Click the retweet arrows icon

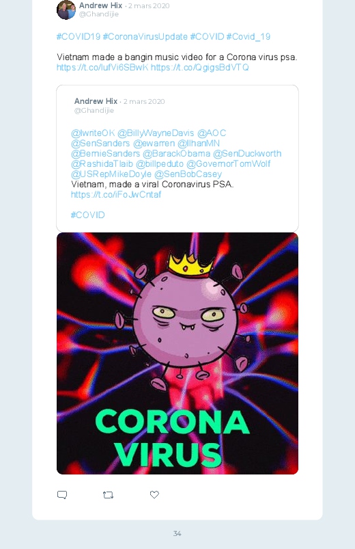(x=108, y=495)
